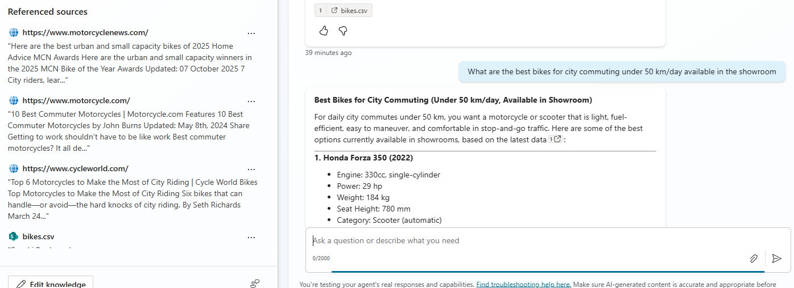Image resolution: width=794 pixels, height=288 pixels.
Task: Click the globe icon beside cycleworld.com
Action: pyautogui.click(x=14, y=169)
